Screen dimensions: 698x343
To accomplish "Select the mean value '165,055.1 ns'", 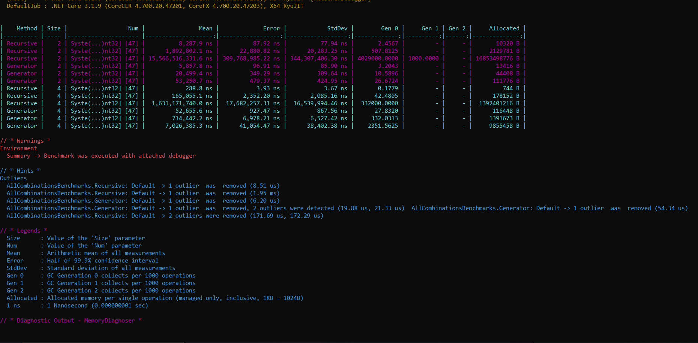I will point(192,96).
